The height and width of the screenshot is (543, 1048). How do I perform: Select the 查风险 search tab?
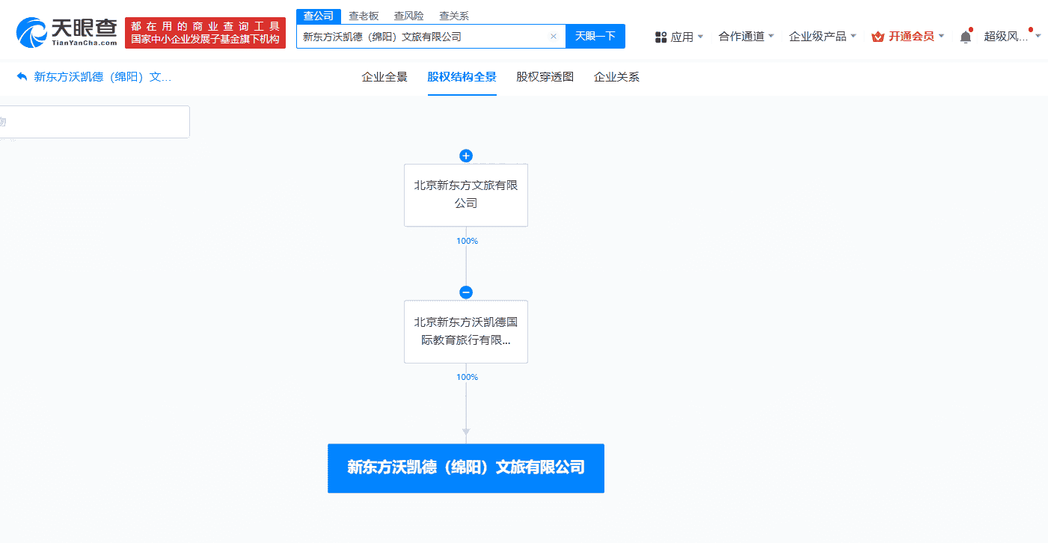coord(408,16)
